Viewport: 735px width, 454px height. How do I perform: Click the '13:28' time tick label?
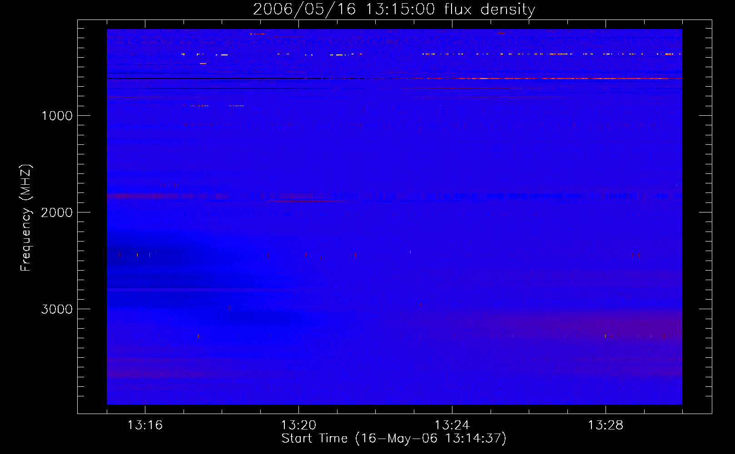click(x=606, y=425)
